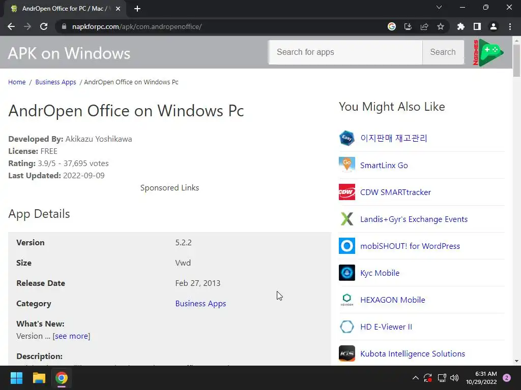Toggle the browser side panel icon
The image size is (521, 390).
(477, 26)
